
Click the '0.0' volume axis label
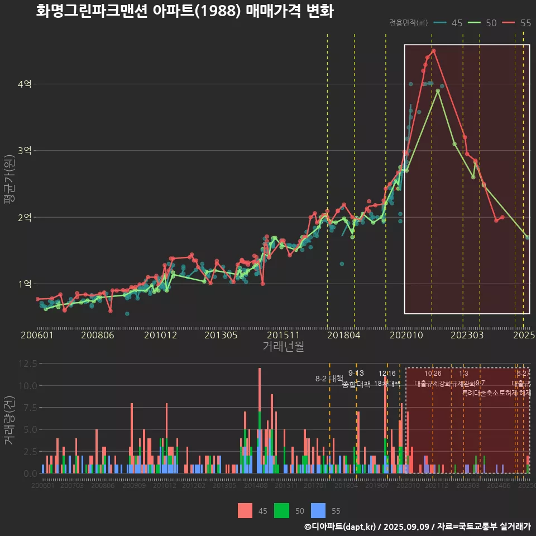click(x=30, y=474)
